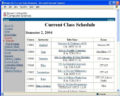Open the Favorites menu

(x=24, y=7)
